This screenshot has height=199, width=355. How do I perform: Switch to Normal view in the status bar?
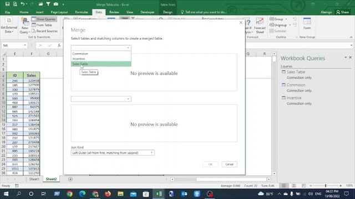(x=283, y=186)
